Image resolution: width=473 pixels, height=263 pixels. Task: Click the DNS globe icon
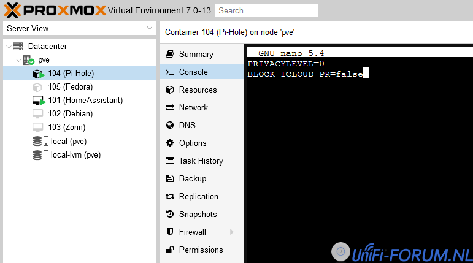click(170, 125)
